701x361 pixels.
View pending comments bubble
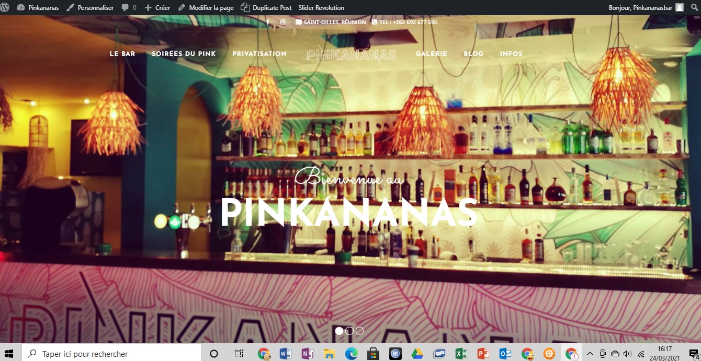129,7
